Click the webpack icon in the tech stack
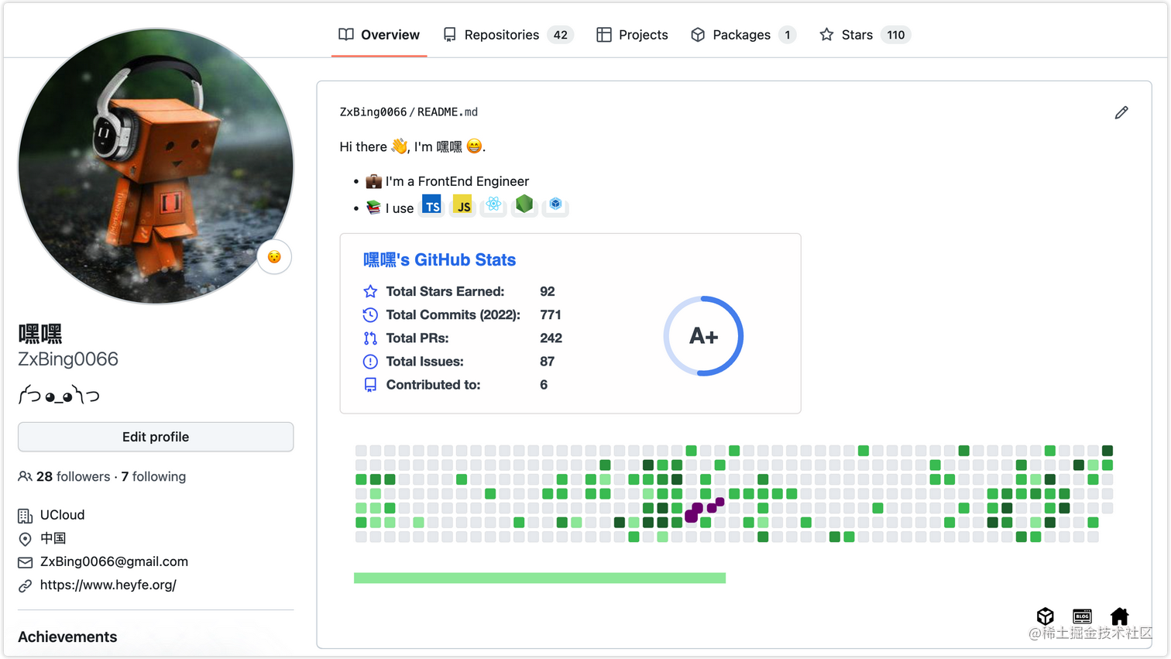Viewport: 1171px width, 659px height. pyautogui.click(x=555, y=204)
